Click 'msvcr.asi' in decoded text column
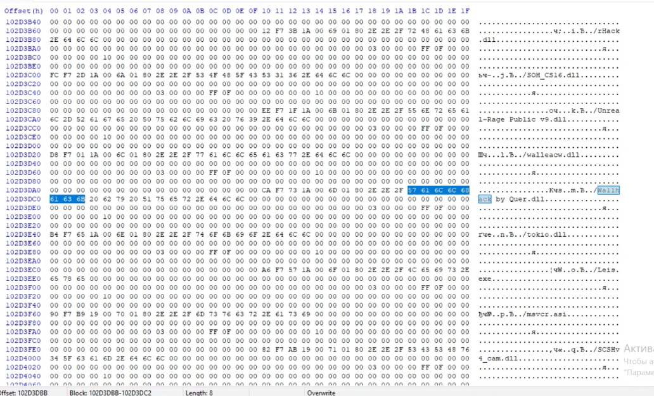The image size is (654, 396). [x=536, y=314]
